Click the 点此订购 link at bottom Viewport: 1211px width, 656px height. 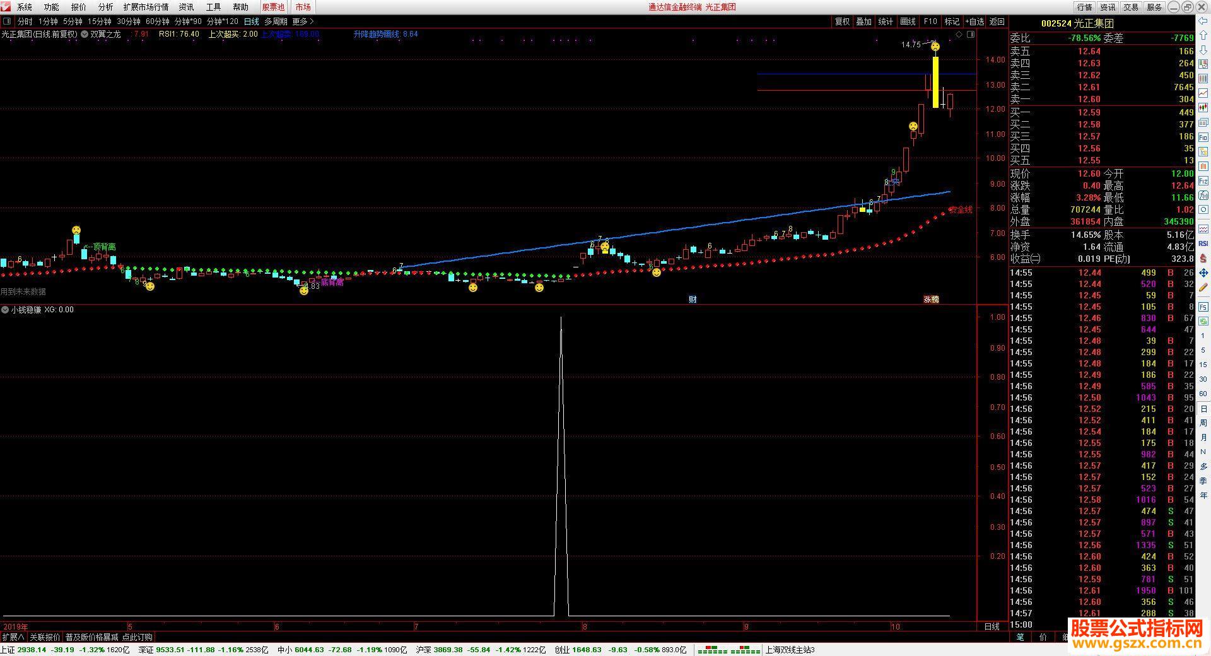point(137,637)
